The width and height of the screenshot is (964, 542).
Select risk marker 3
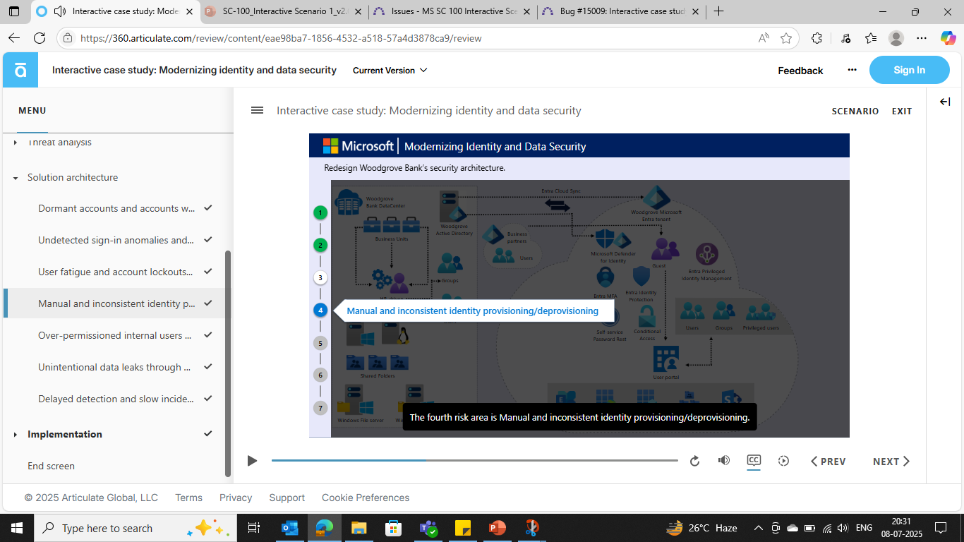click(x=320, y=278)
